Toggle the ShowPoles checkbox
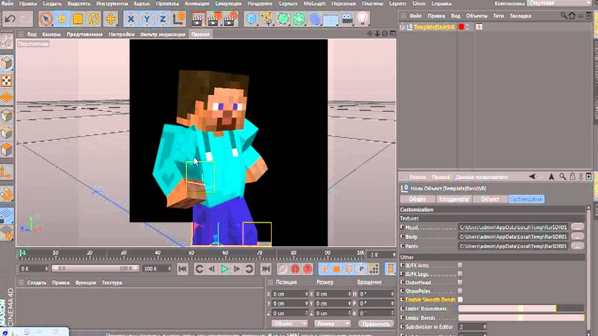 click(x=460, y=291)
